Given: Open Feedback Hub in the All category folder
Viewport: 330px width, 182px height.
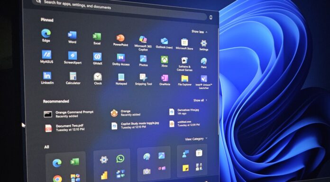Looking at the screenshot, I should coord(185,154).
